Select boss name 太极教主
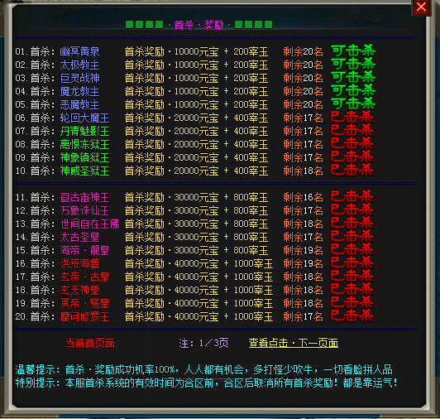Image resolution: width=440 pixels, height=419 pixels. point(79,65)
